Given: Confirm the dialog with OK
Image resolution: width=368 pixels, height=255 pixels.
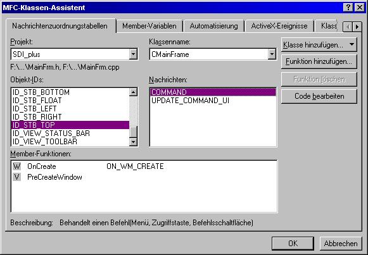Looking at the screenshot, I should [293, 243].
